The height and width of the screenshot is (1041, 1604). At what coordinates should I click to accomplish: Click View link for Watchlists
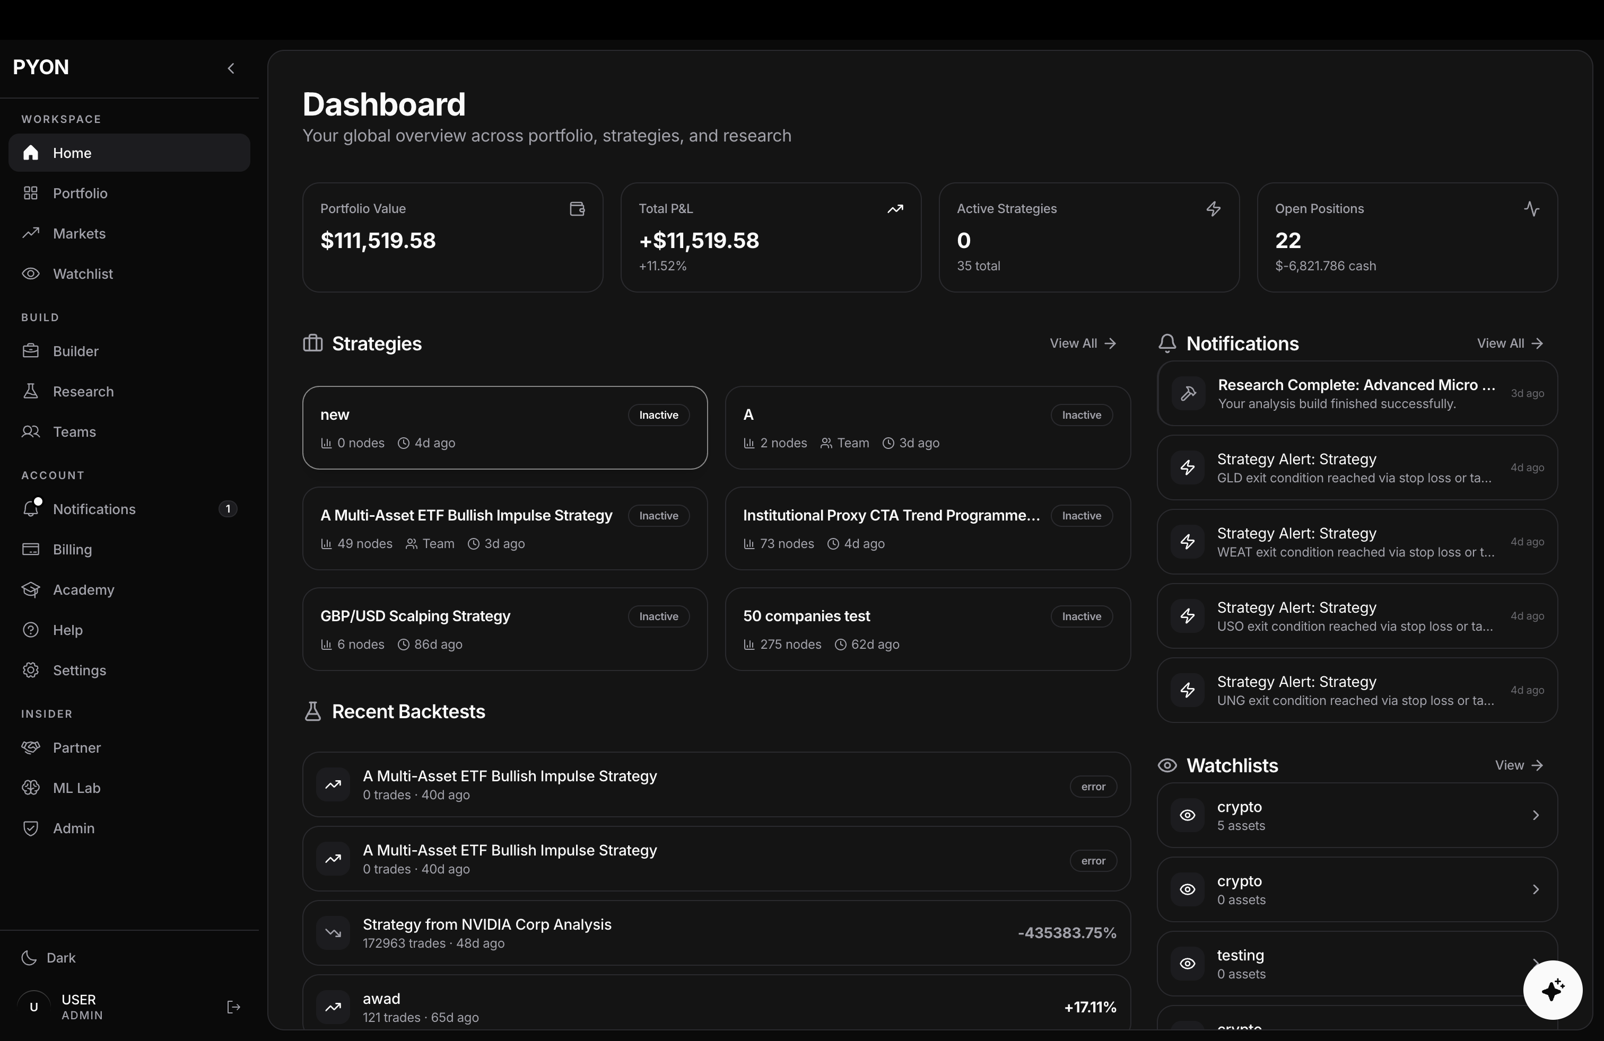(1519, 765)
